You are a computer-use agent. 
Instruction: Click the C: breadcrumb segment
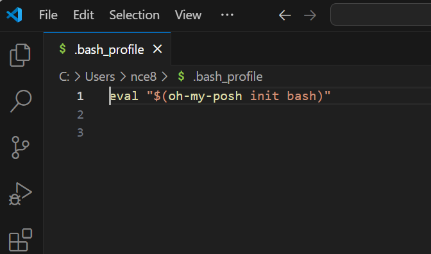tap(64, 77)
